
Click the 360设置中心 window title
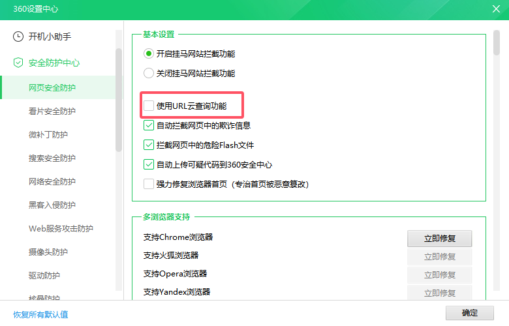pos(36,8)
